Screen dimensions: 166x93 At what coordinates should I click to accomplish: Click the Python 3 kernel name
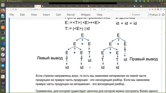[x=155, y=15]
